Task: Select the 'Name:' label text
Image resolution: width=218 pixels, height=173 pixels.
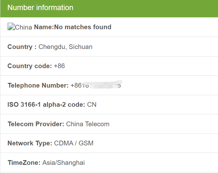Action: (44, 27)
